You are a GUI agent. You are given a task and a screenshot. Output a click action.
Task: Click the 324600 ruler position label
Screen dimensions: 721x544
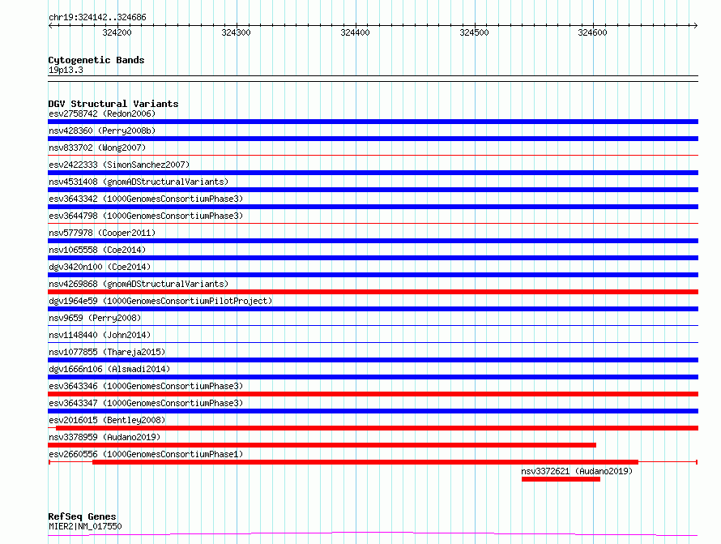pyautogui.click(x=593, y=32)
